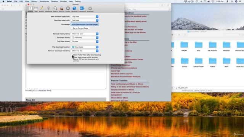Open File download location dropdown
Image resolution: width=244 pixels, height=137 pixels.
pyautogui.click(x=85, y=47)
